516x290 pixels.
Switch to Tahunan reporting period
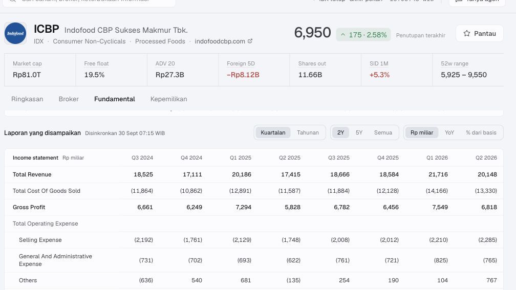(x=308, y=132)
